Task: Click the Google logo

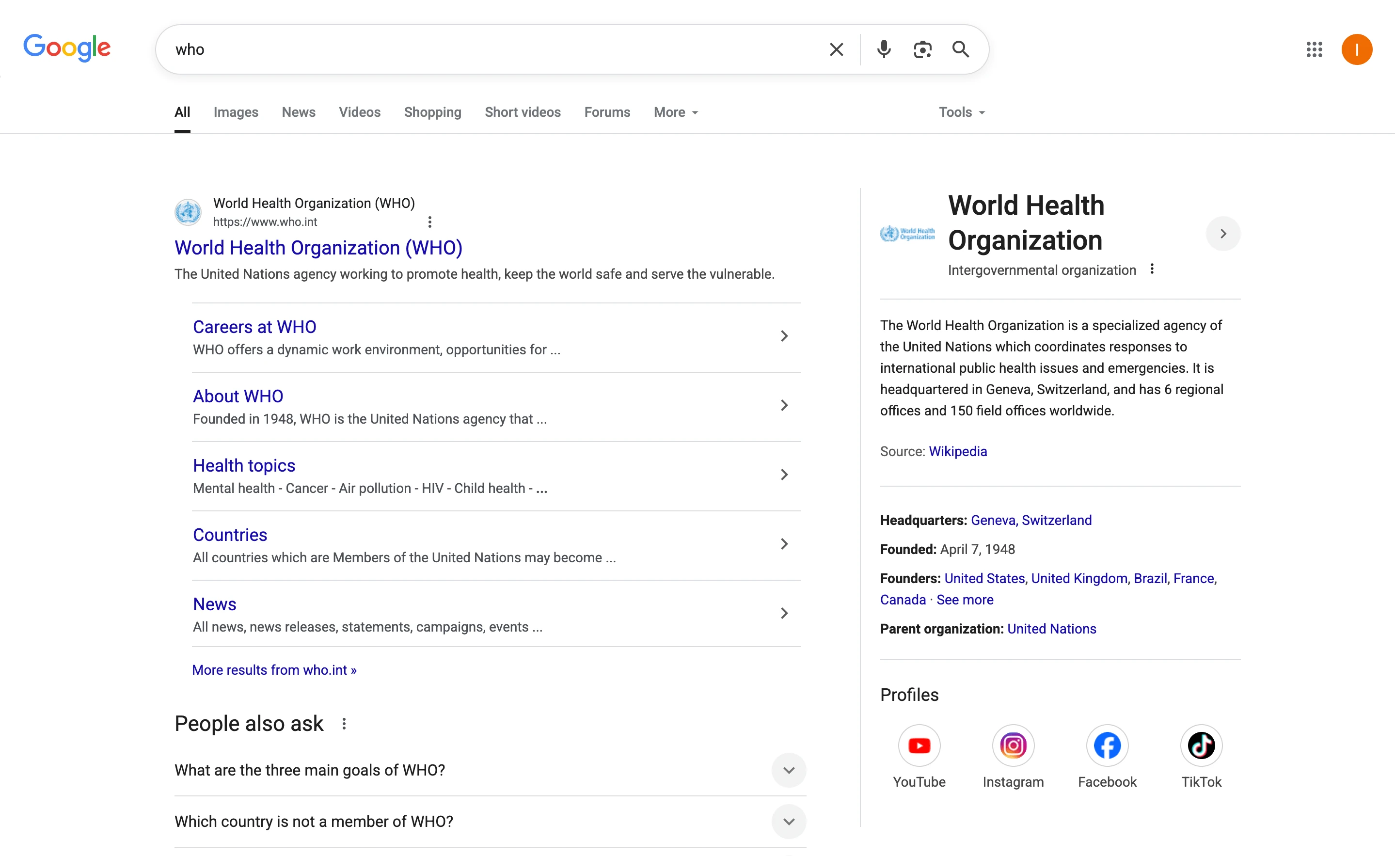Action: click(x=67, y=48)
